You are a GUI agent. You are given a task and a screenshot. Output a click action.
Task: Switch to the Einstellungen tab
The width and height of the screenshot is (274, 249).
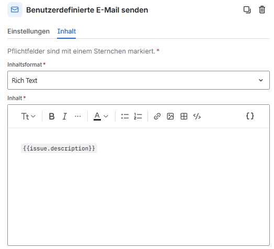coord(28,31)
